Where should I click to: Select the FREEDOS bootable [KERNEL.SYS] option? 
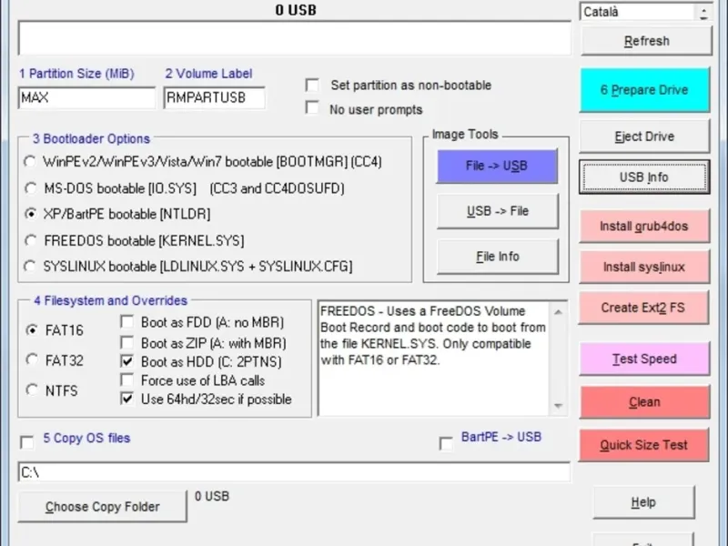click(30, 240)
